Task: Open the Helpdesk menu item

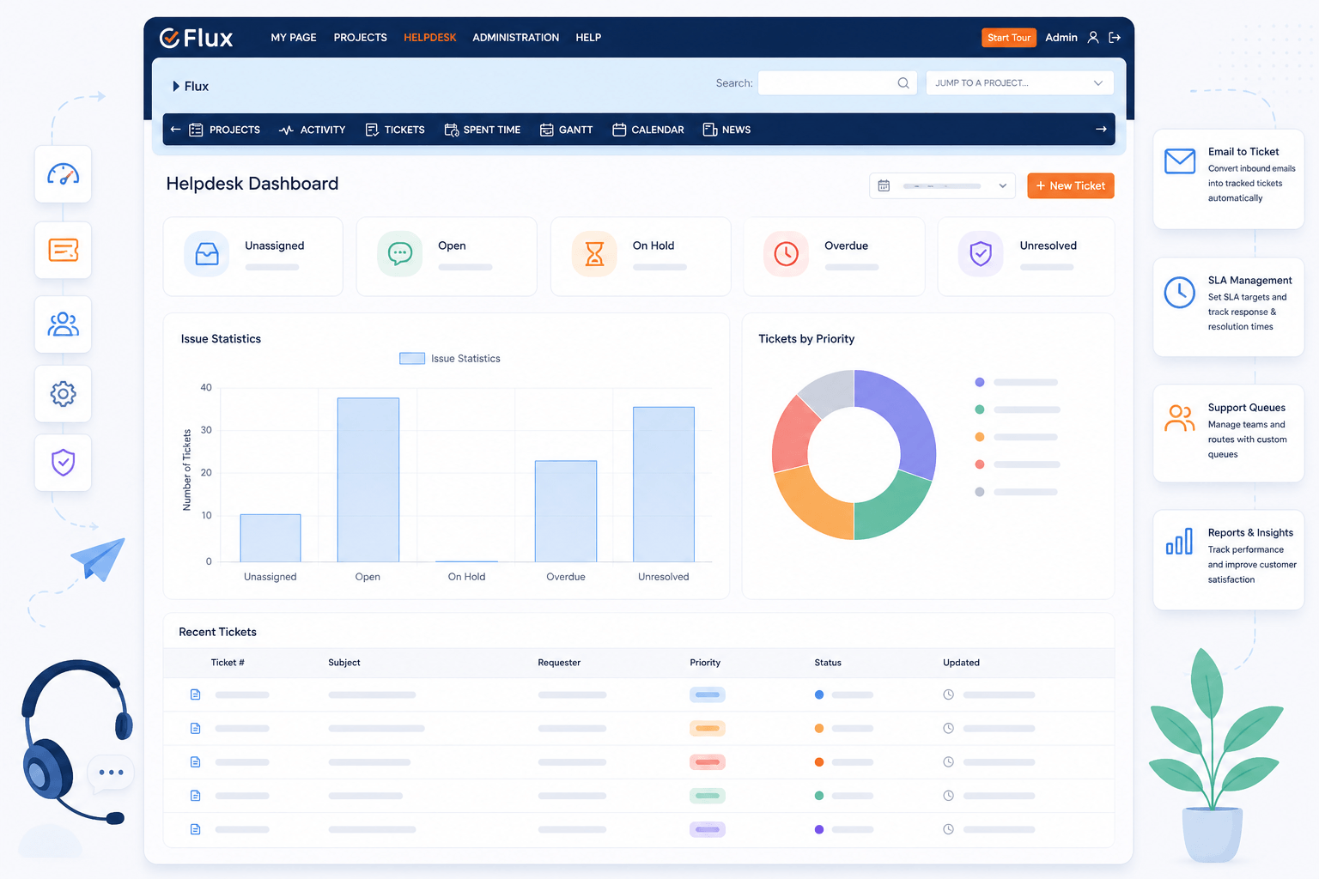Action: pos(430,38)
